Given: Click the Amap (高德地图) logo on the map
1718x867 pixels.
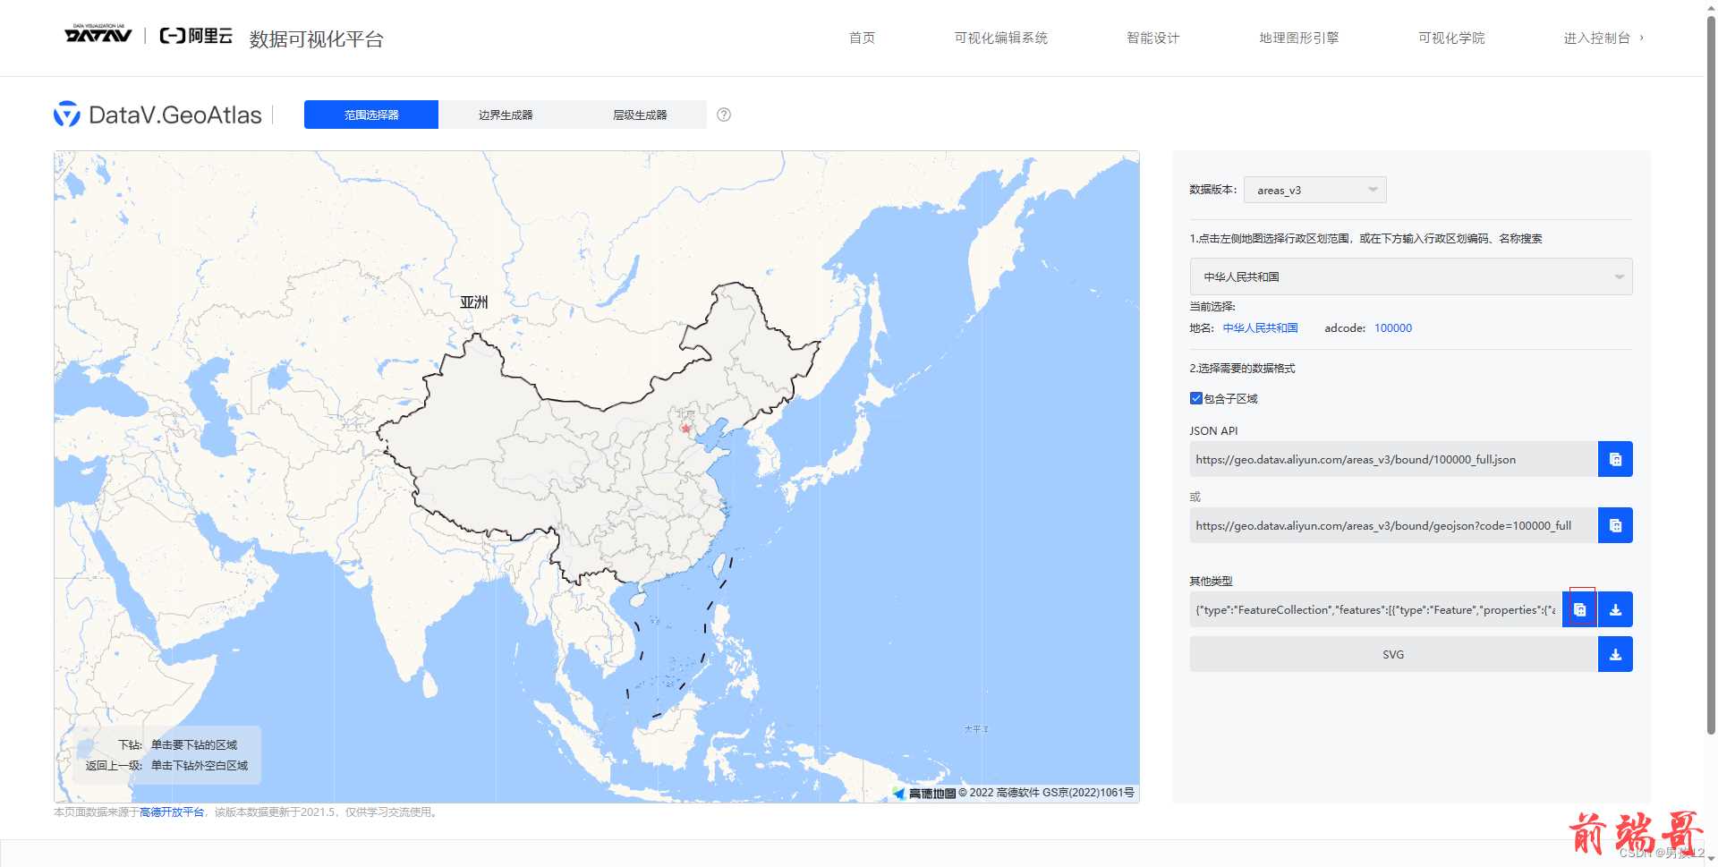Looking at the screenshot, I should (x=924, y=793).
